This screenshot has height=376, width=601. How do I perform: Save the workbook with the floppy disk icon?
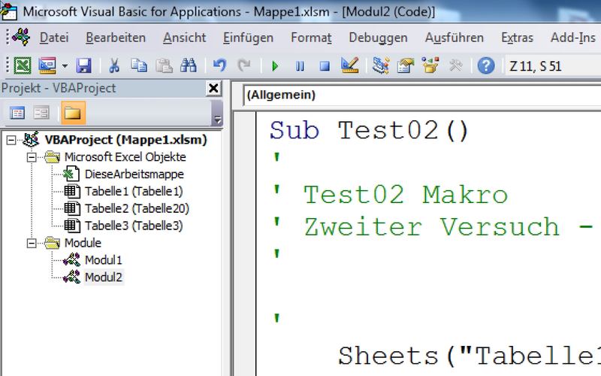pyautogui.click(x=84, y=65)
